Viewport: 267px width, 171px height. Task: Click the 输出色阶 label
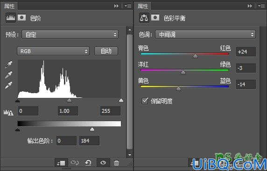pyautogui.click(x=40, y=141)
